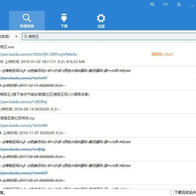The image size is (196, 196).
Task: Open the 设置 settings tab
Action: pos(101,21)
